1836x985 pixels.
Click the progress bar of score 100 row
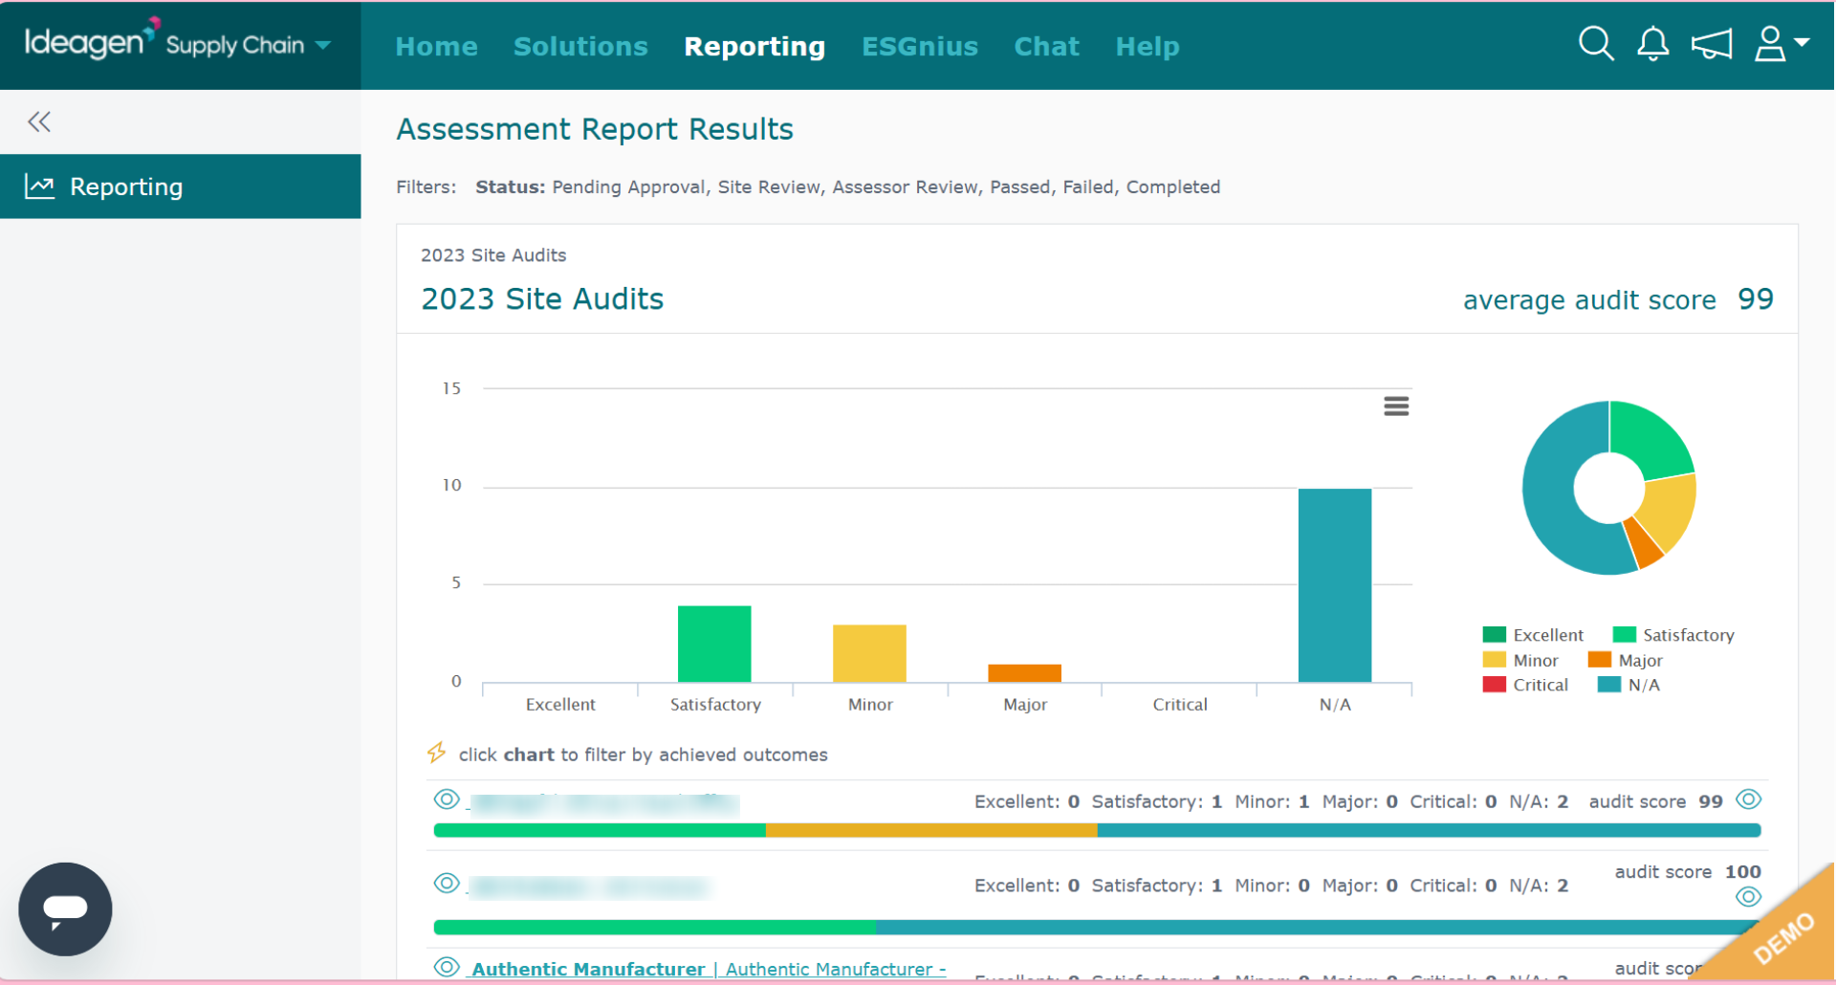1097,928
